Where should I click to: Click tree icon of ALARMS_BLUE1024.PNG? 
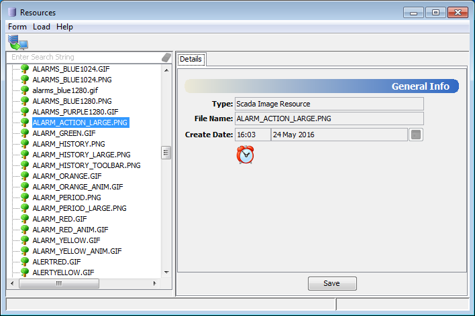click(x=25, y=80)
